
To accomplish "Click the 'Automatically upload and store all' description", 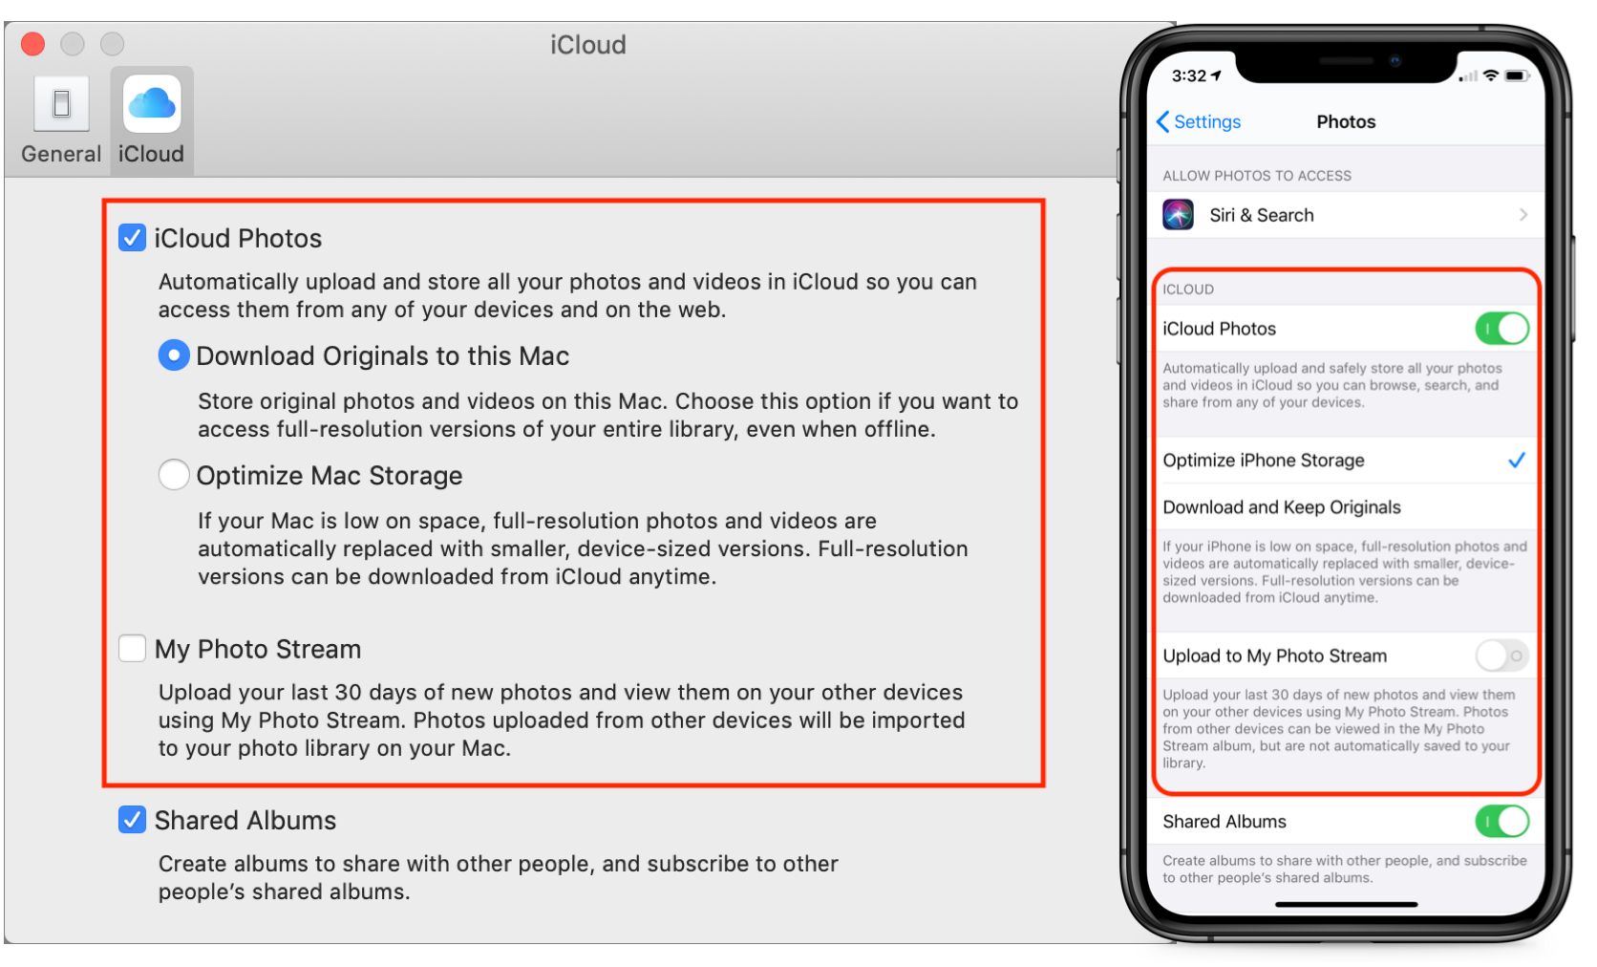I will tap(567, 295).
